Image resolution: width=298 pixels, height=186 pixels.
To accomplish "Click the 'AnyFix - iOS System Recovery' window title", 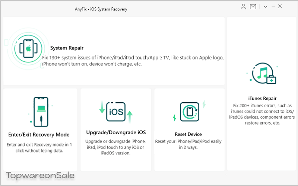I will pos(101,9).
